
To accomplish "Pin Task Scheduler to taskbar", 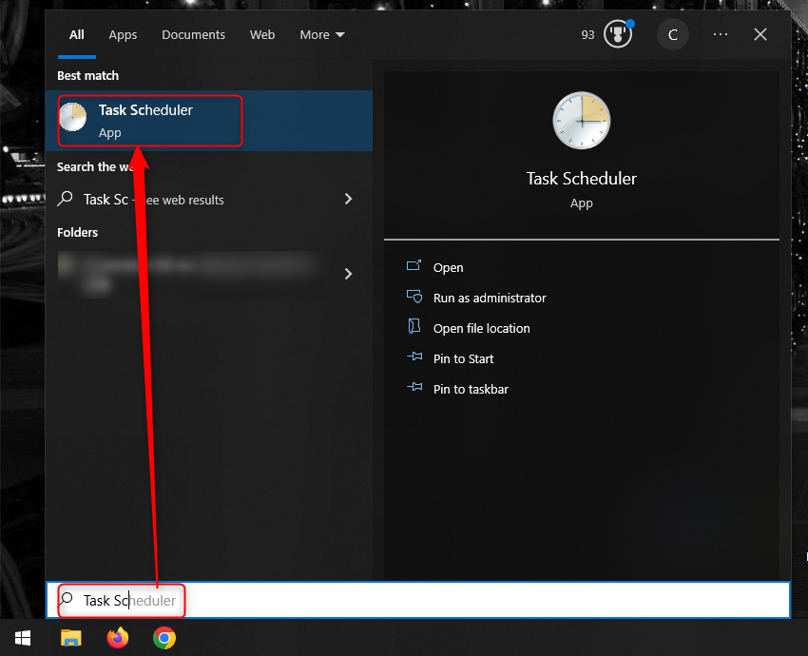I will pyautogui.click(x=470, y=389).
